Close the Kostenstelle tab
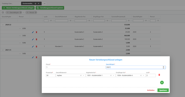The width and height of the screenshot is (185, 97). [x=38, y=3]
